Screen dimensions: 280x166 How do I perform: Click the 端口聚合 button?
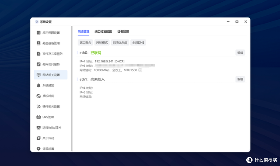tap(85, 42)
